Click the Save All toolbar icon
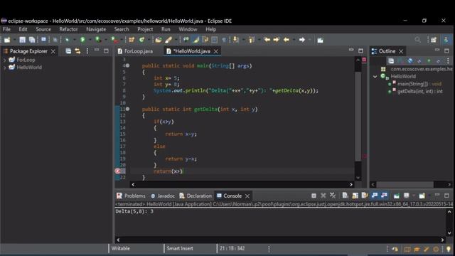This screenshot has height=256, width=455. tap(32, 40)
